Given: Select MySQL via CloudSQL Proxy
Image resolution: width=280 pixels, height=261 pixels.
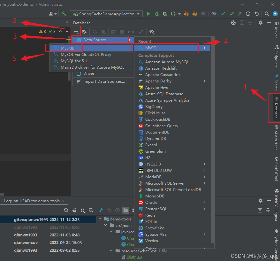Looking at the screenshot, I should pos(91,55).
